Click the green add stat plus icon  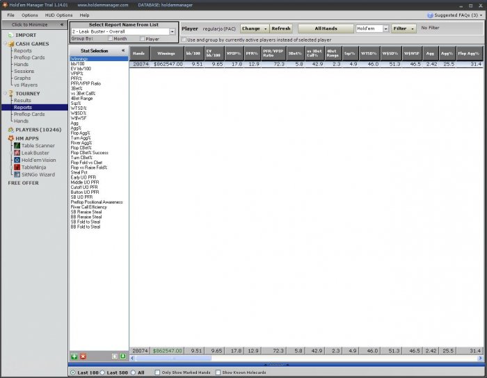74,356
